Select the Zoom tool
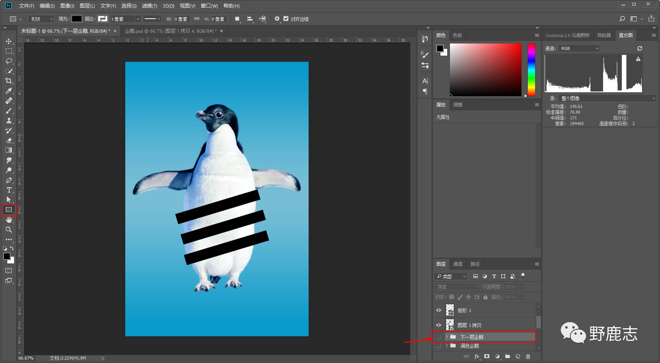Viewport: 660px width, 363px height. click(9, 230)
